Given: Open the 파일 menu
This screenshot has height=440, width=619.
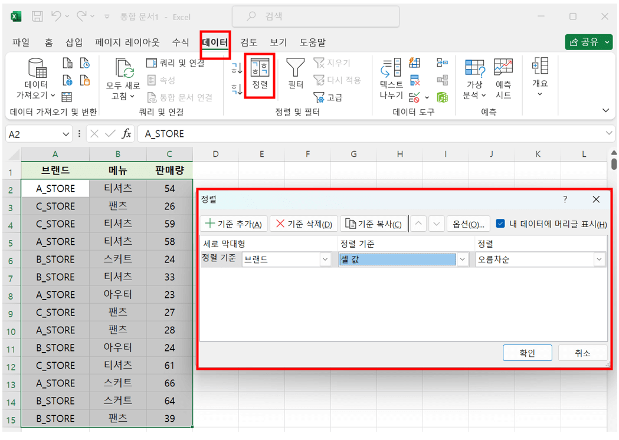Looking at the screenshot, I should [21, 42].
